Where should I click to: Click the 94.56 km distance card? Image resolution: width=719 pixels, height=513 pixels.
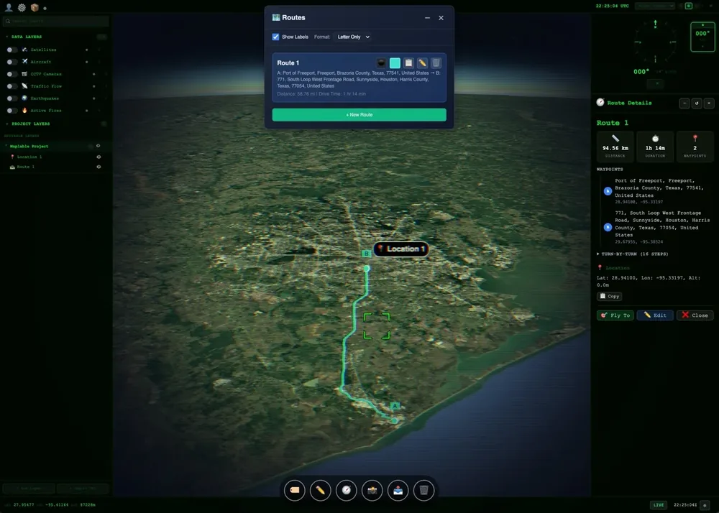615,147
